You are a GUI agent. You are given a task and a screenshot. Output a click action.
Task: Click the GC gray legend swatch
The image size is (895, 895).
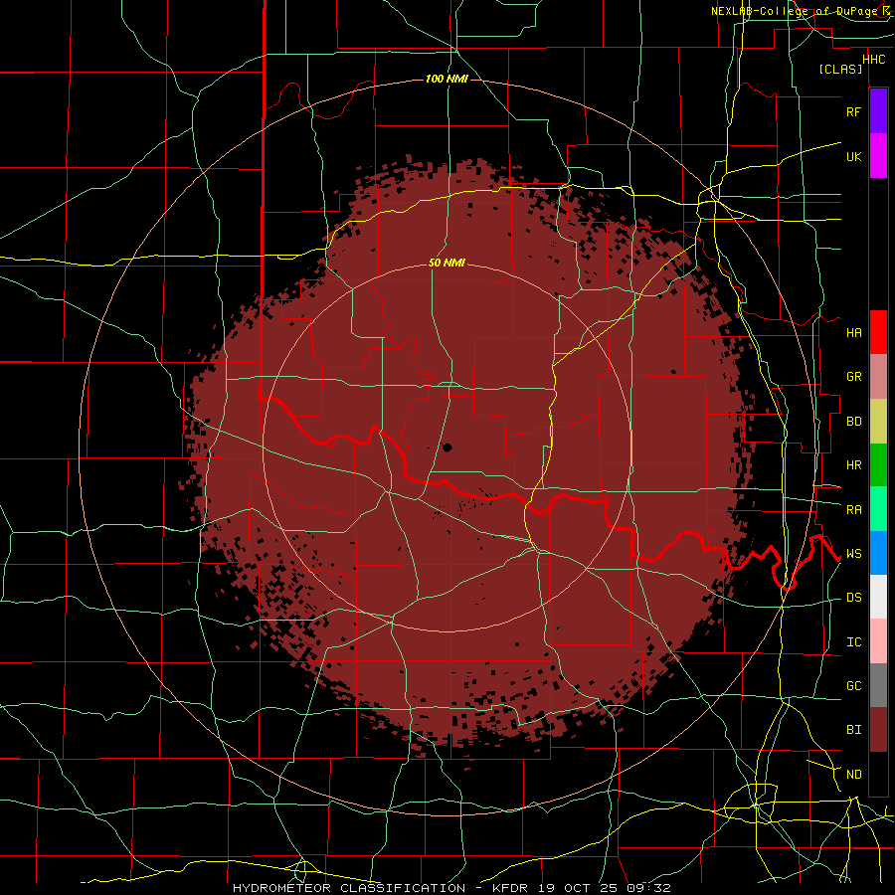tap(878, 685)
